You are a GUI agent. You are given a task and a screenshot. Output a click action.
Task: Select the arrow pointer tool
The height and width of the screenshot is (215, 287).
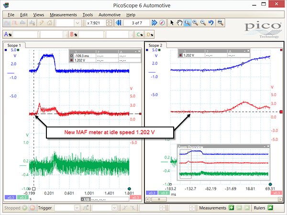coord(172,23)
